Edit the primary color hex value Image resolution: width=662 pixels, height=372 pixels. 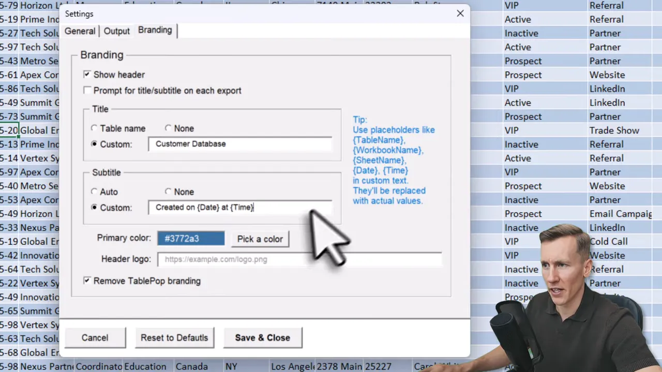pyautogui.click(x=191, y=238)
